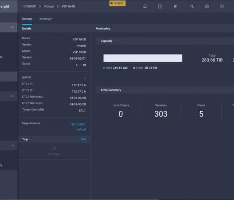This screenshot has width=234, height=200.
Task: Click the OPERATE breadcrumb
Action: 30,6
